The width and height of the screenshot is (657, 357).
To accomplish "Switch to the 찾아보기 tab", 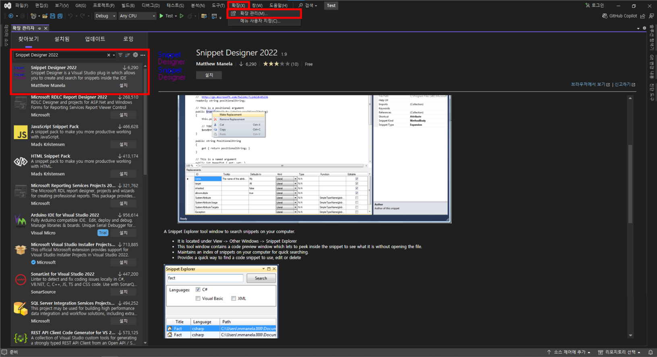I will [28, 39].
